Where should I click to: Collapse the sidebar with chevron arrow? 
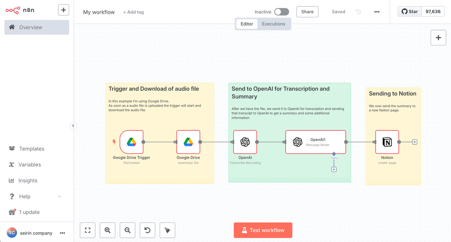[x=73, y=126]
